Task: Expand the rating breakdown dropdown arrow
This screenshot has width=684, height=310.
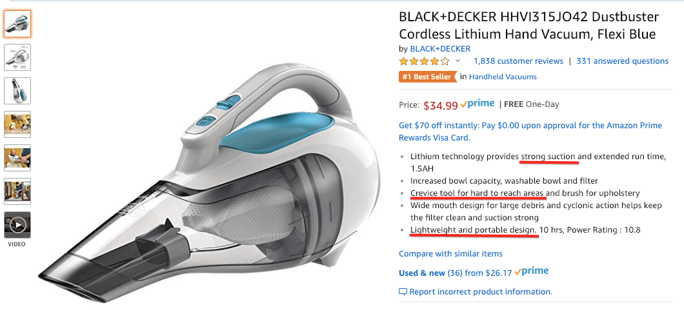Action: coord(458,61)
